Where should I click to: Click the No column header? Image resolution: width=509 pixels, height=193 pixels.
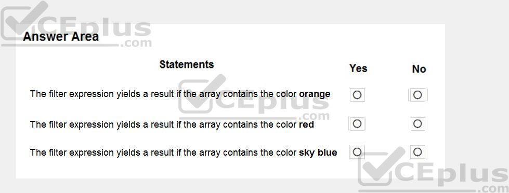(x=419, y=69)
